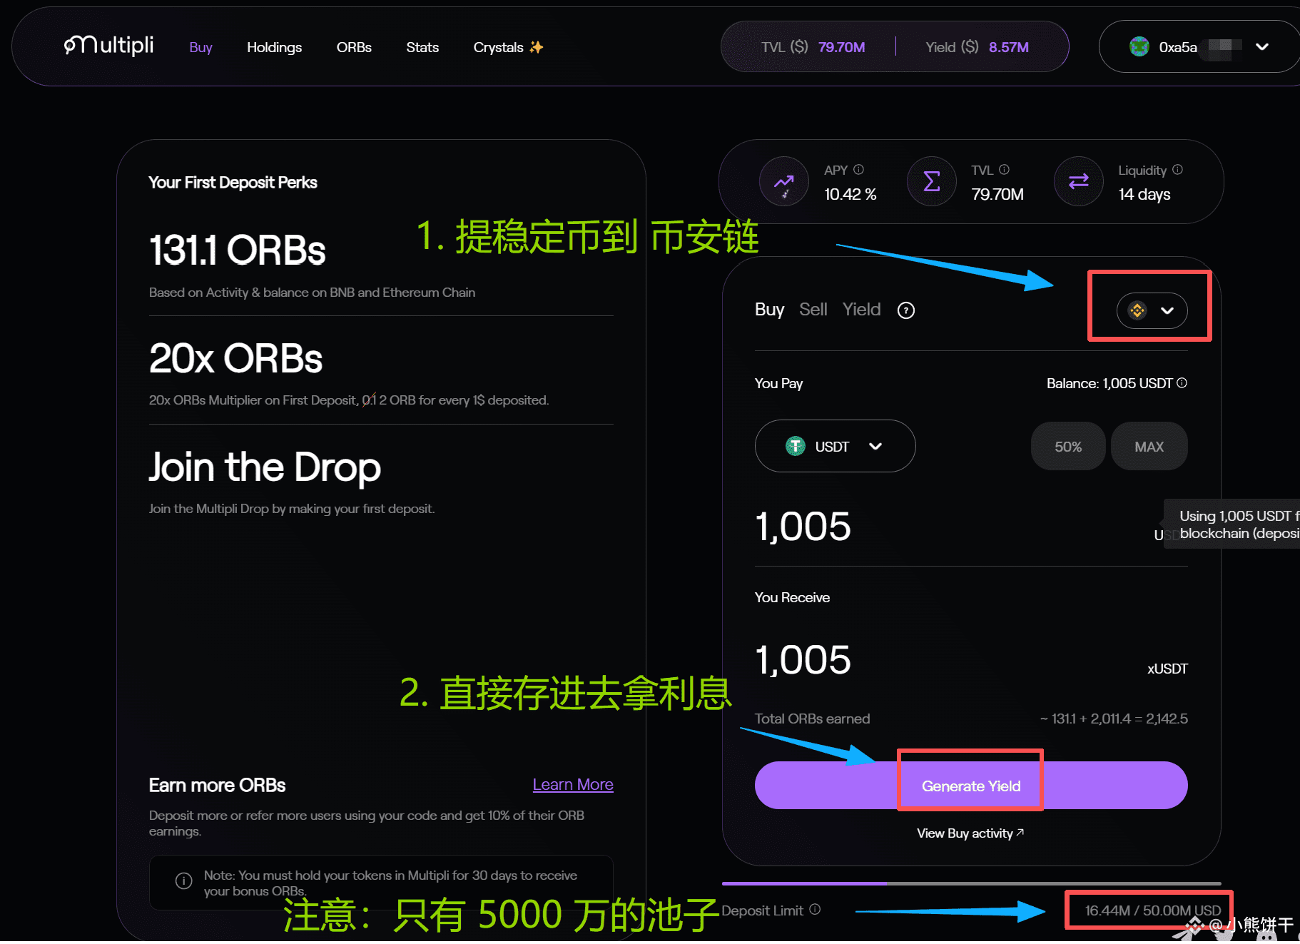Click the ORBs sum 2,142.5 text
The height and width of the screenshot is (944, 1300).
coord(1167,719)
